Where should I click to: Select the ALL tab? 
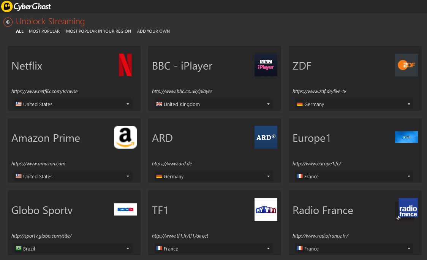pyautogui.click(x=20, y=31)
